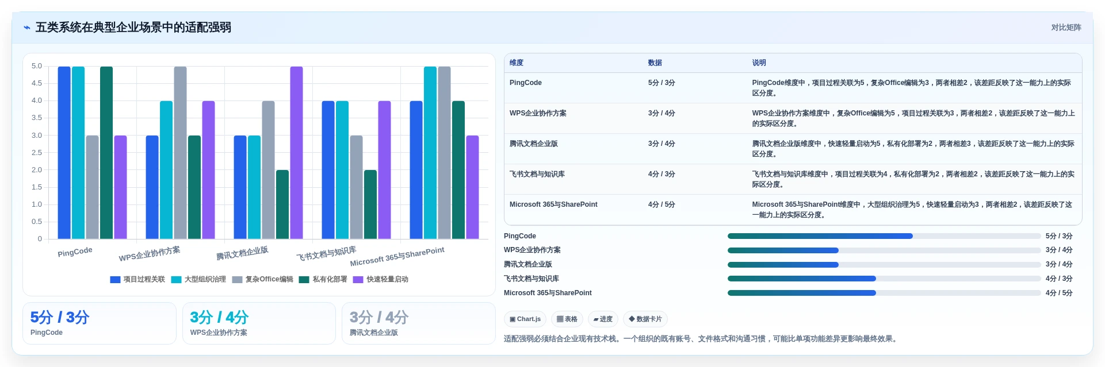The height and width of the screenshot is (367, 1105).
Task: Toggle the 快速轻量启动 legend entry
Action: click(x=381, y=280)
